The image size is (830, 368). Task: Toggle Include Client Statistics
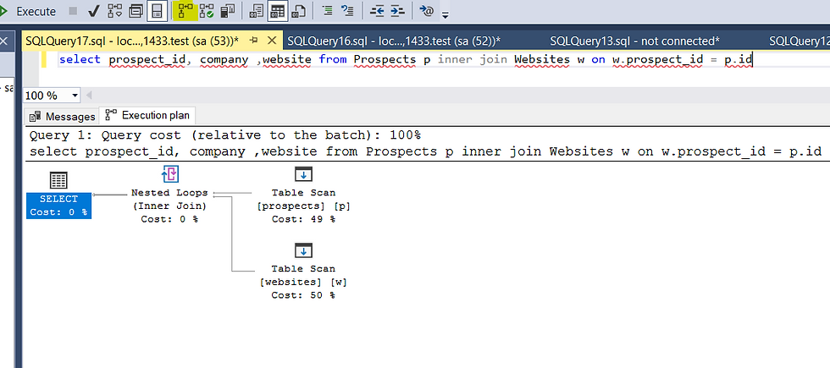[x=228, y=11]
